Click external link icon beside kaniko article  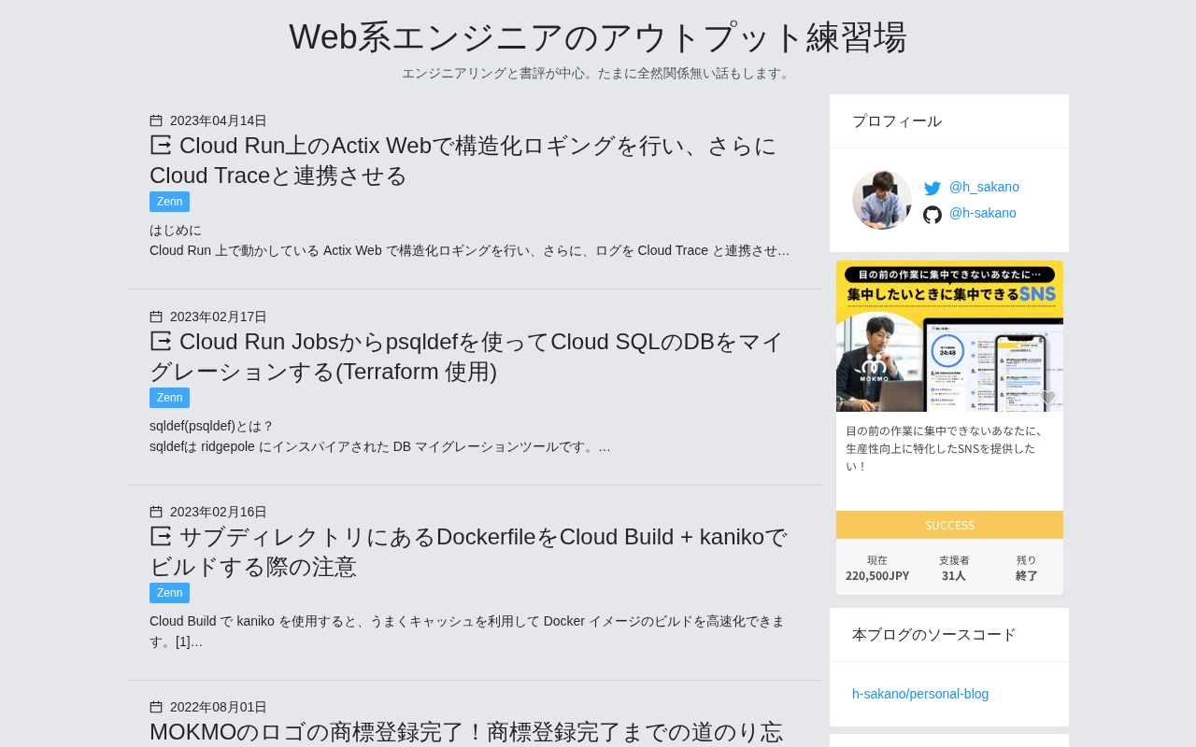point(161,537)
